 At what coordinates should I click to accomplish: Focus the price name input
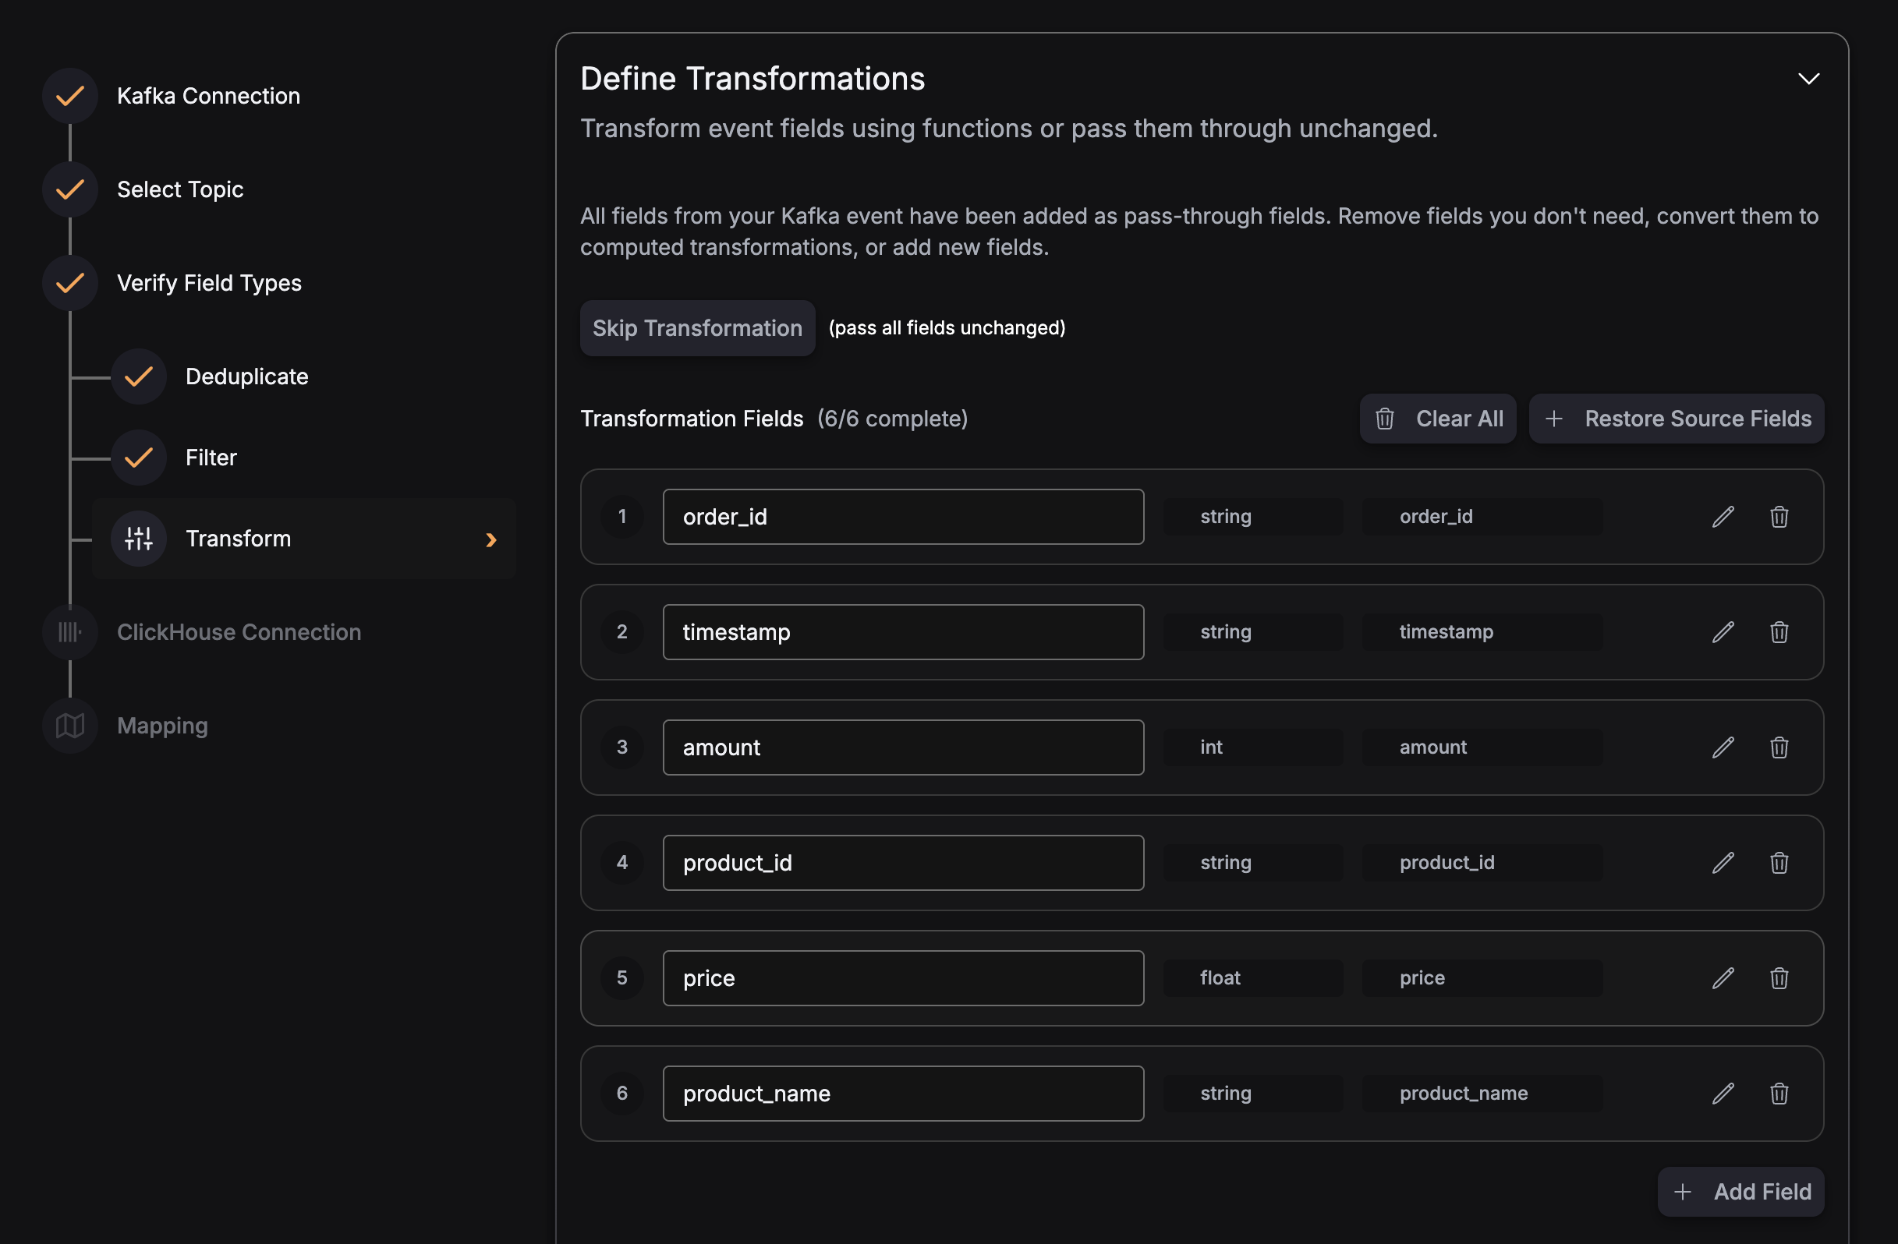tap(904, 978)
